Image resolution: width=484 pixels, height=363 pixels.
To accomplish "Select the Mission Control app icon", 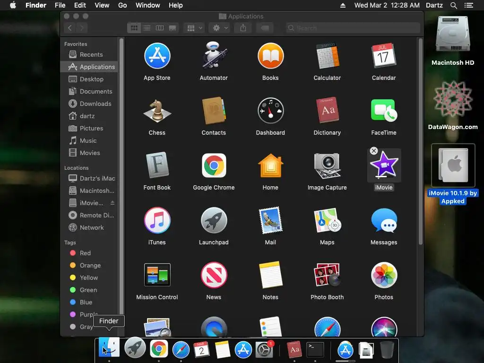I will coord(157,275).
